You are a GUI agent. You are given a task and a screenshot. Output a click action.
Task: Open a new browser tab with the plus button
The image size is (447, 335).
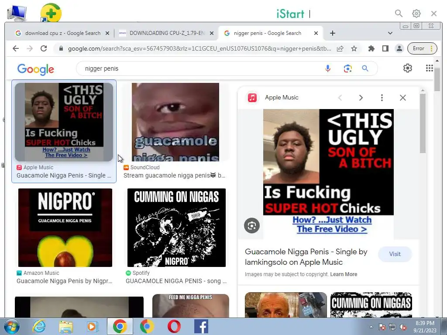pos(332,33)
